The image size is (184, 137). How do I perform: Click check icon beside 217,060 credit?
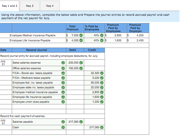[102, 127]
